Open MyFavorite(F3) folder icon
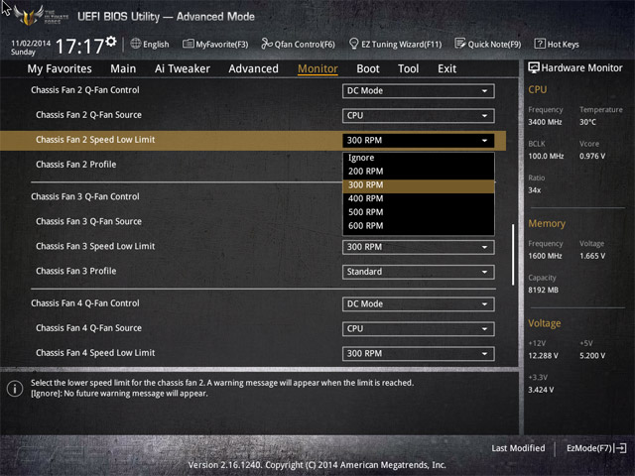The image size is (635, 476). [x=188, y=44]
